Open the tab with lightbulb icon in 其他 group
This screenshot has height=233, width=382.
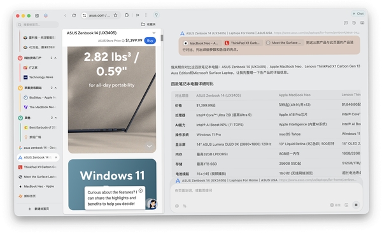tap(40, 138)
